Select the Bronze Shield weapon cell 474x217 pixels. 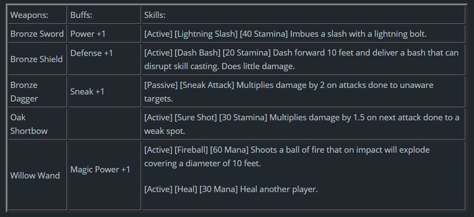pyautogui.click(x=36, y=59)
